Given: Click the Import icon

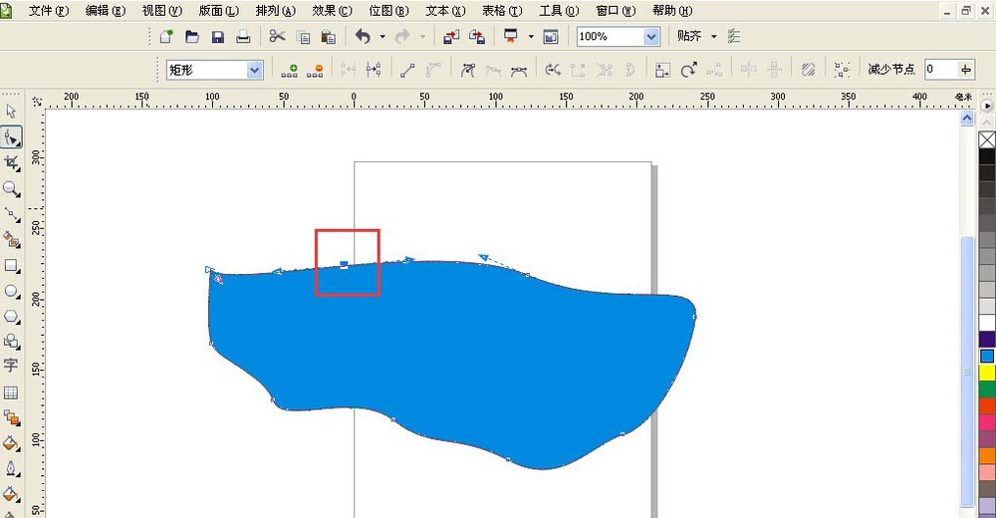Looking at the screenshot, I should click(x=451, y=36).
